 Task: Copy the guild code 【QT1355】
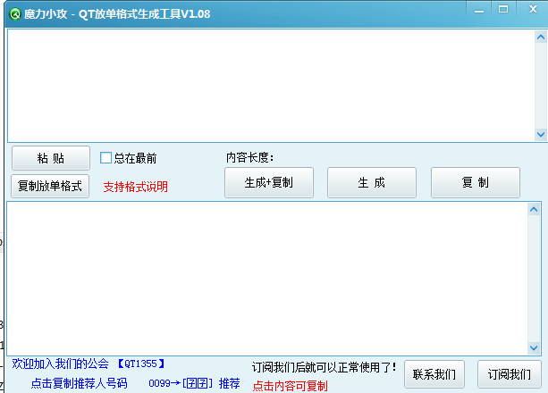(x=141, y=364)
